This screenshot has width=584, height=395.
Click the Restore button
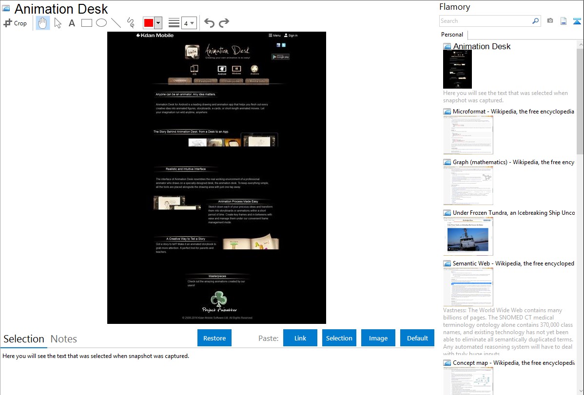(214, 338)
